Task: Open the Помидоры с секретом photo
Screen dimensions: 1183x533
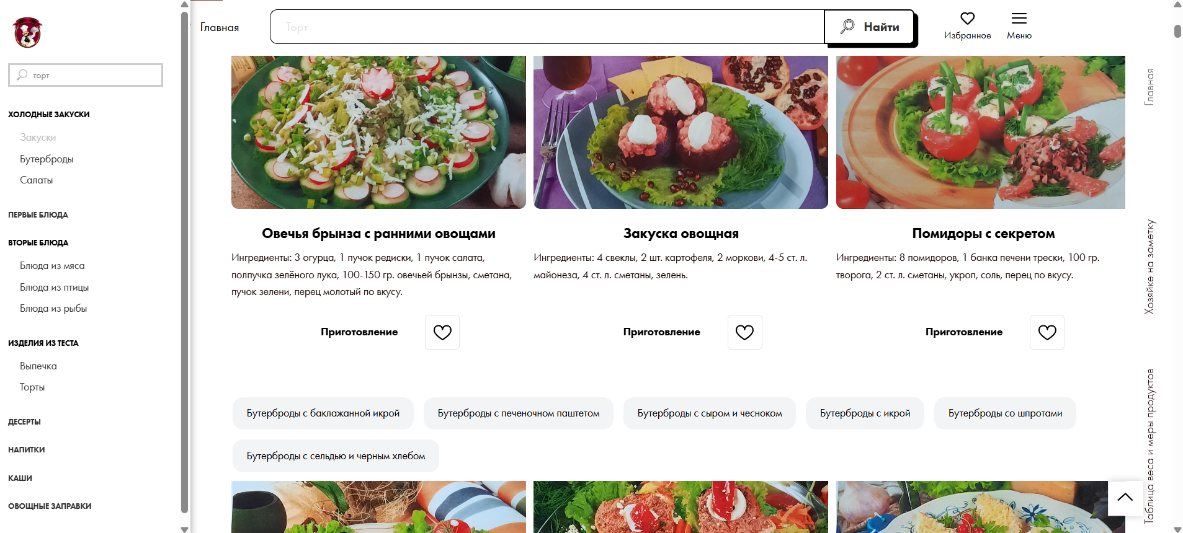Action: click(x=980, y=132)
